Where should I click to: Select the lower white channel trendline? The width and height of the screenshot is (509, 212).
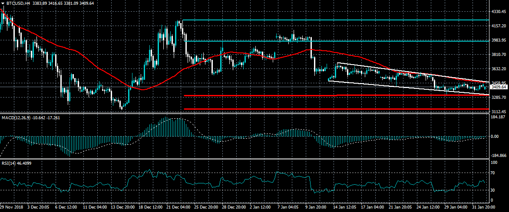(409, 88)
